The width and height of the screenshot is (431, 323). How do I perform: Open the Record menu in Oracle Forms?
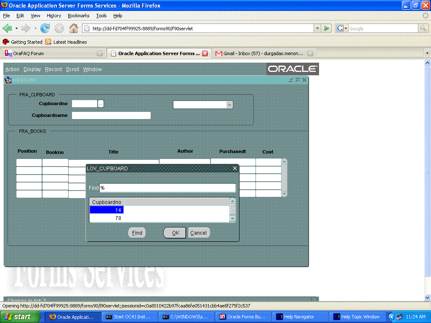pos(53,69)
